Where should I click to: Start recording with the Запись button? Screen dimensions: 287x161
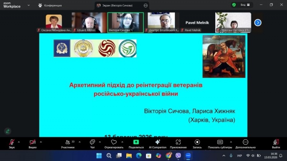(x=197, y=142)
